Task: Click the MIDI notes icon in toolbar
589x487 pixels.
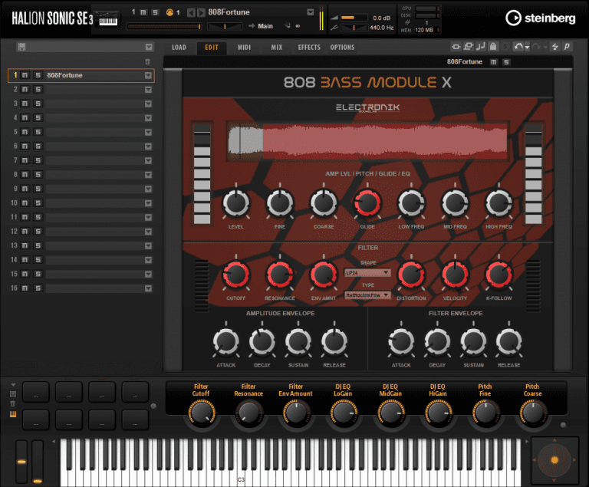Action: 480,47
